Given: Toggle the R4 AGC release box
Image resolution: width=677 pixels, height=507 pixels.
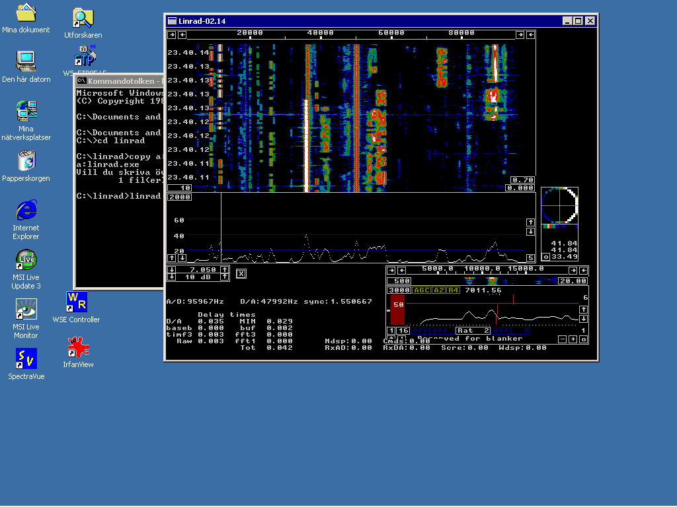Looking at the screenshot, I should pyautogui.click(x=453, y=290).
